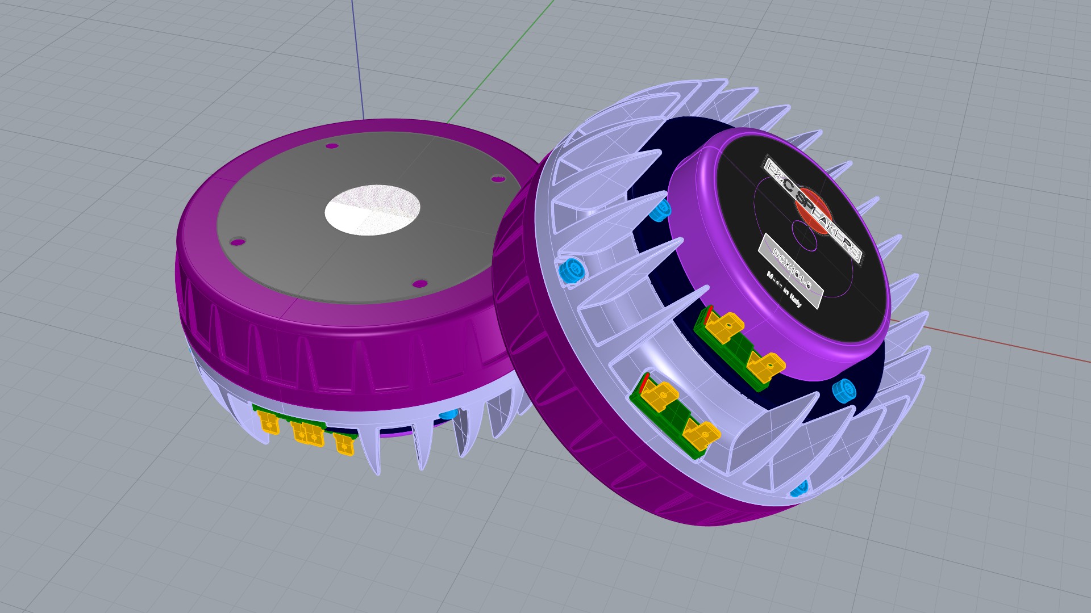The image size is (1091, 613).
Task: Select the white throat opening on left driver
Action: point(372,209)
